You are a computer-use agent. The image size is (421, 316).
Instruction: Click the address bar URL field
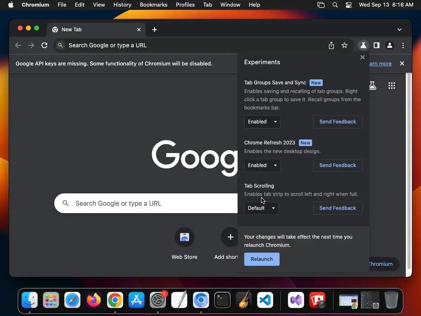point(188,45)
